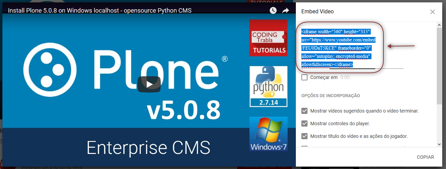Screen dimensions: 446x169
Task: Click the share arrow icon on video
Action: click(x=286, y=11)
